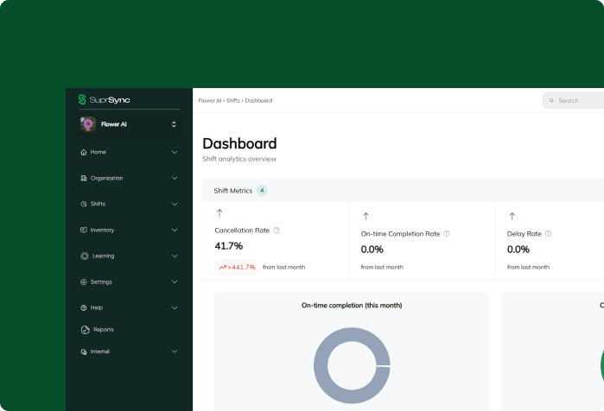Open the Home sidebar item
Screen dimensions: 604x411
coord(129,152)
